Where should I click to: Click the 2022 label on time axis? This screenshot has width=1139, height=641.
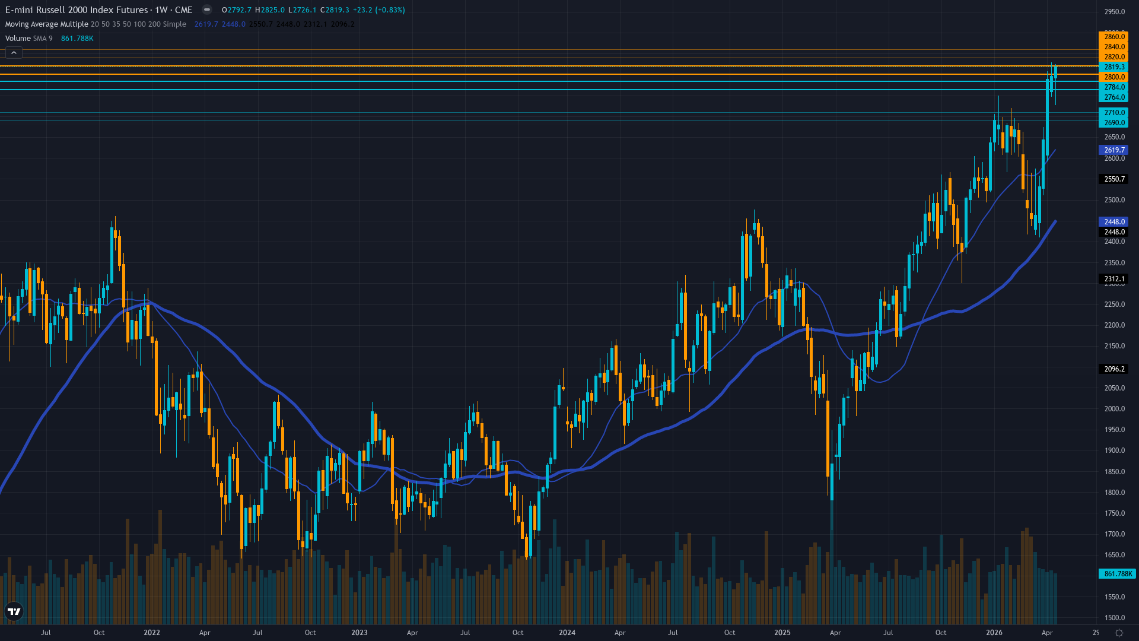[x=152, y=633]
